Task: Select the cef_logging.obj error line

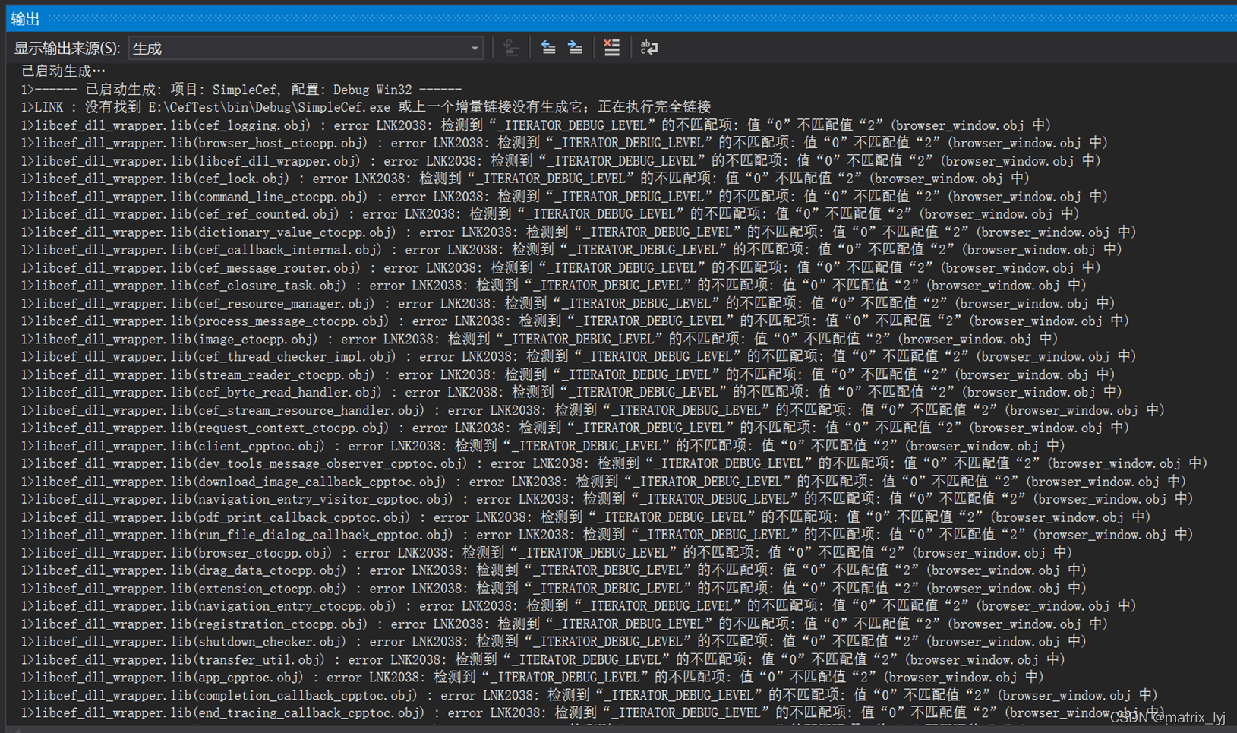Action: tap(536, 125)
